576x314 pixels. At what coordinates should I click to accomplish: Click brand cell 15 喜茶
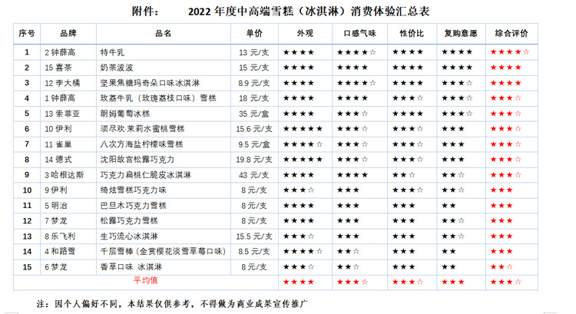pyautogui.click(x=58, y=68)
